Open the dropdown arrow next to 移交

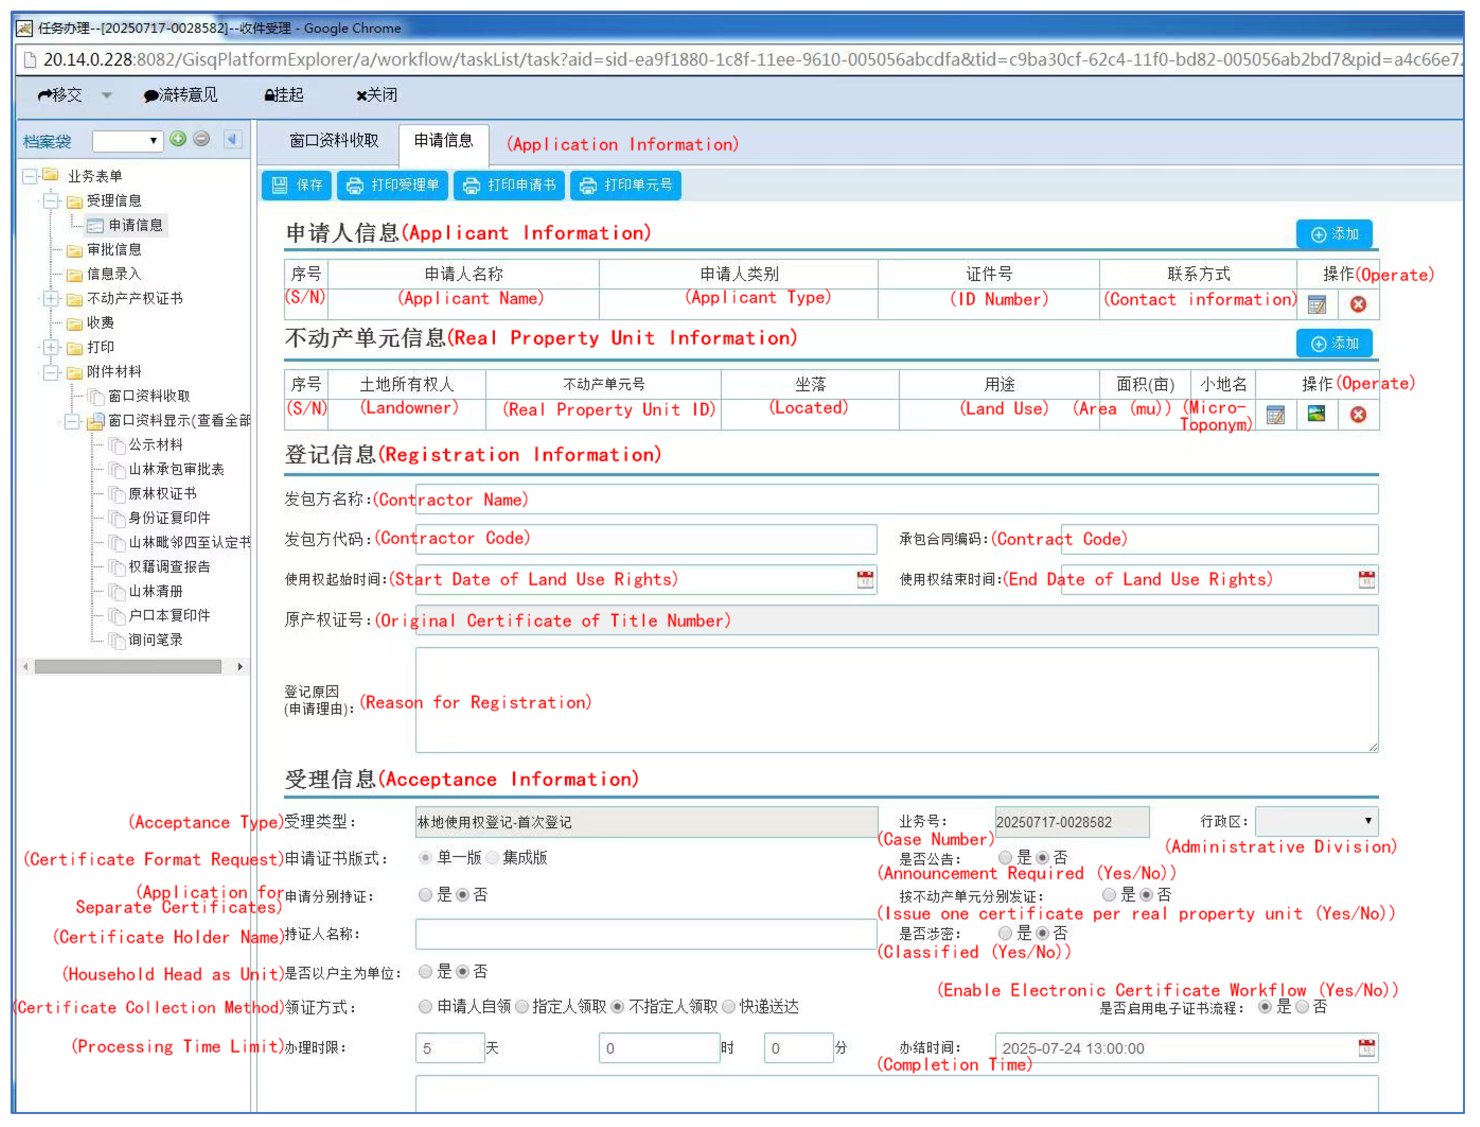(x=107, y=95)
